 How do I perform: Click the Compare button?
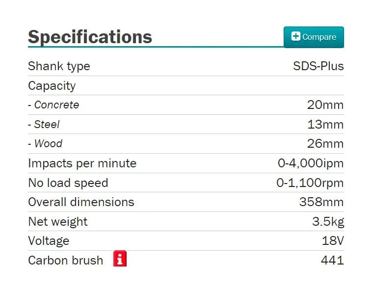coord(314,37)
